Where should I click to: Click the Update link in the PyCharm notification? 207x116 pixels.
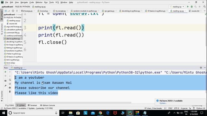[163, 103]
